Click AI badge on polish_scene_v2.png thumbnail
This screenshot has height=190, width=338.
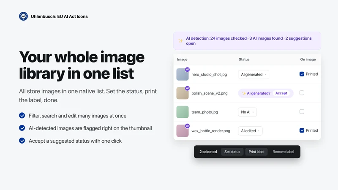[187, 88]
